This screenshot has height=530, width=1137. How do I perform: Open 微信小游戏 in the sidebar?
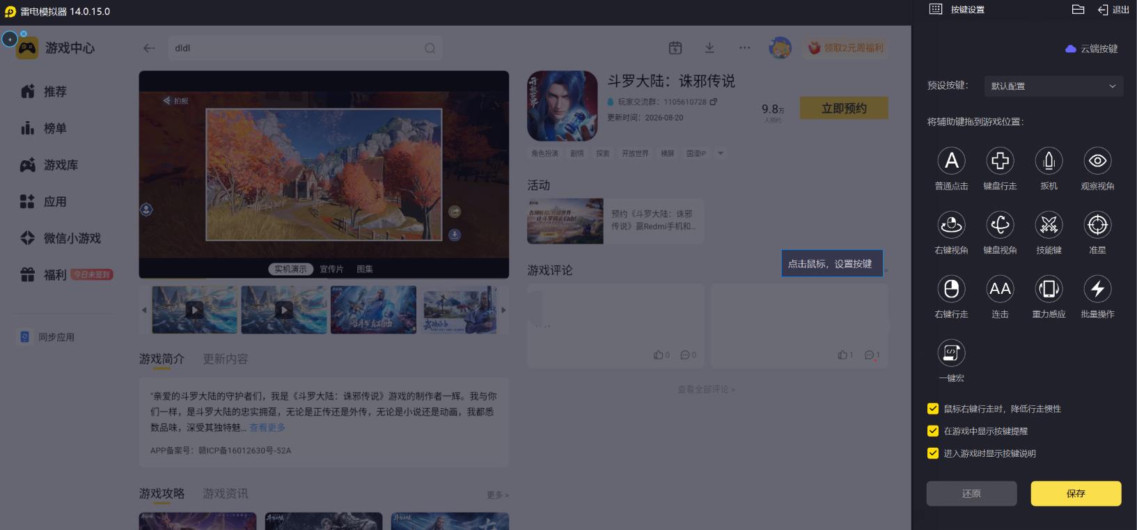[61, 238]
